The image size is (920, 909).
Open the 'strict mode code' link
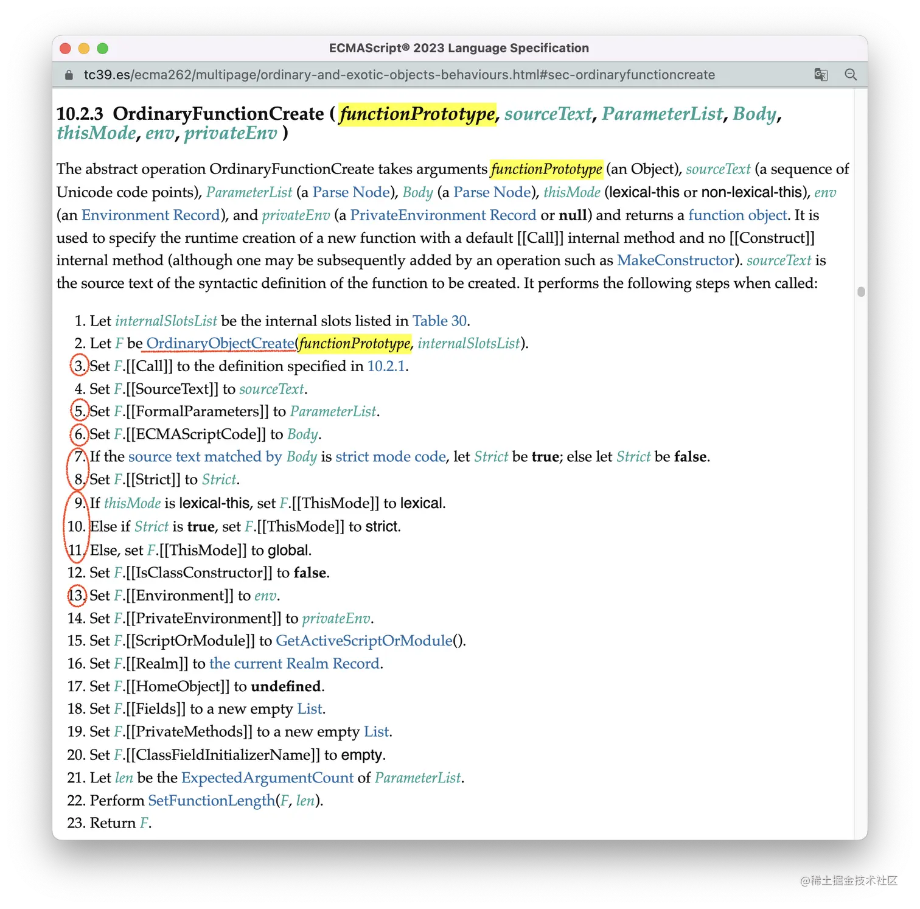(x=391, y=457)
